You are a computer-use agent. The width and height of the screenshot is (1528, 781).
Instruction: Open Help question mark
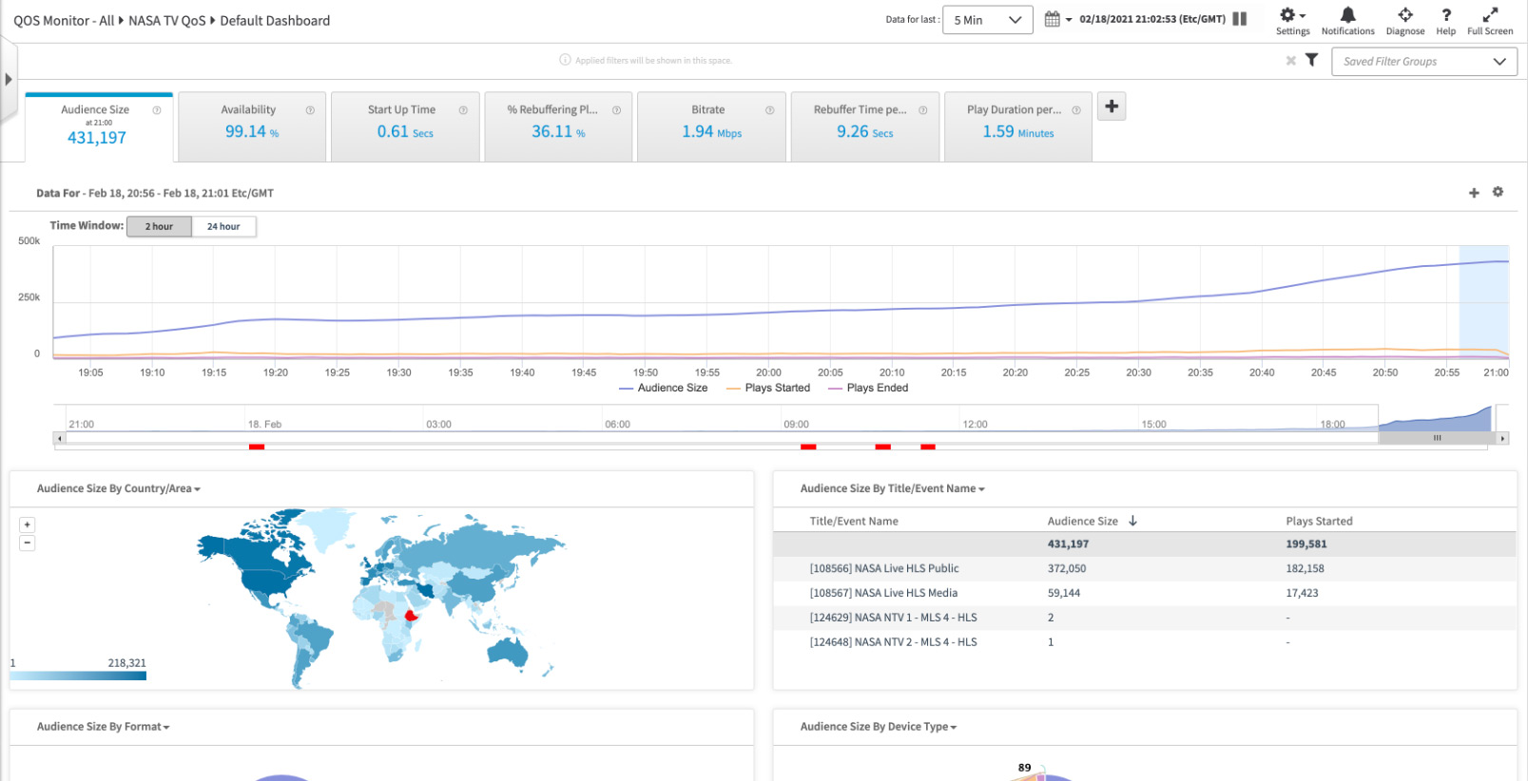click(x=1445, y=21)
